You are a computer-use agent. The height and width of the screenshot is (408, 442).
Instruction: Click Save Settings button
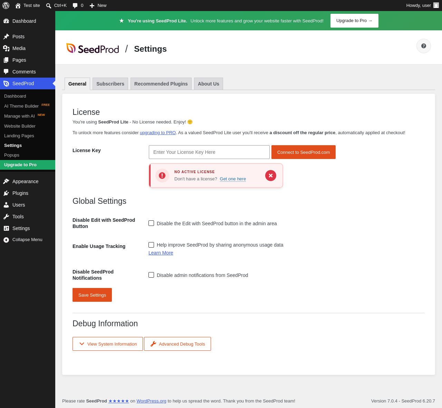92,295
